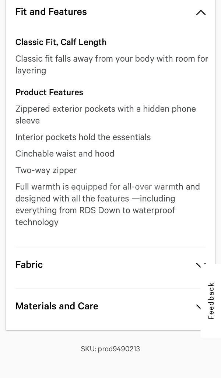Expand the Fabric section arrow
The height and width of the screenshot is (378, 221).
pyautogui.click(x=199, y=265)
